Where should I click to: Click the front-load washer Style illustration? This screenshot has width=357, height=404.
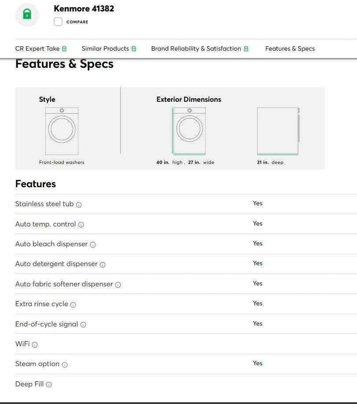(x=62, y=131)
